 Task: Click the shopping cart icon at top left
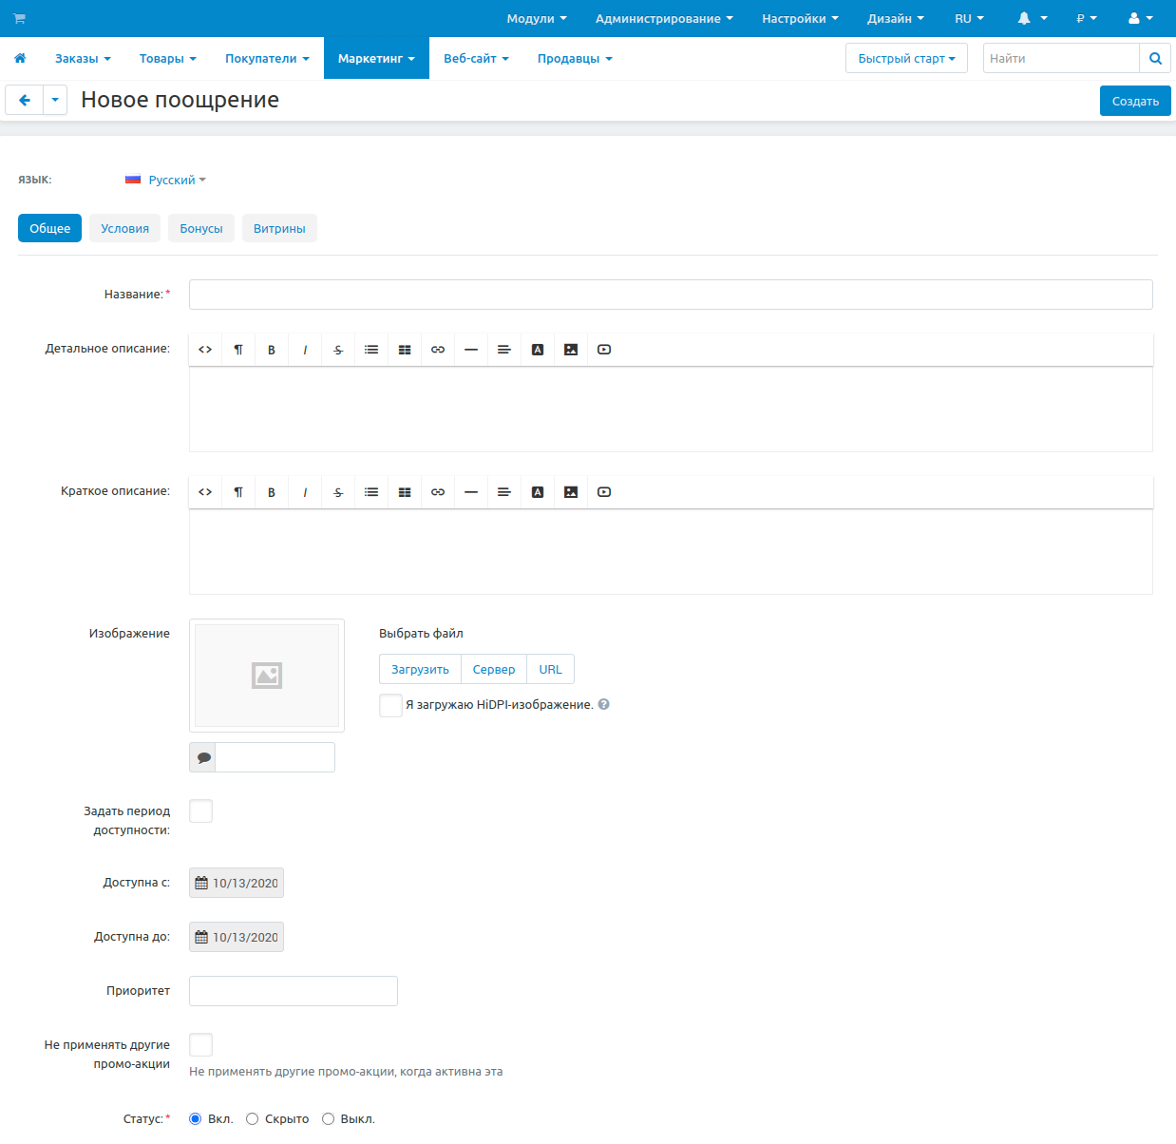pos(19,19)
